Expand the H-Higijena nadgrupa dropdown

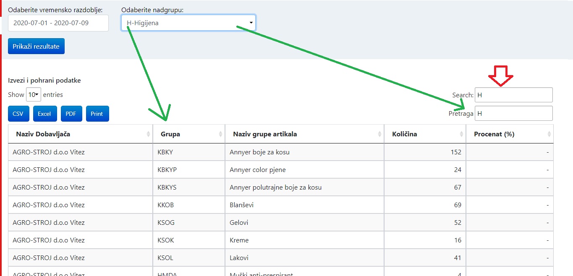click(188, 22)
